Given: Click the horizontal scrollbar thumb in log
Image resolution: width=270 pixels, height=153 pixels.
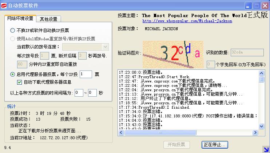Looking at the screenshot, I should point(160,133).
